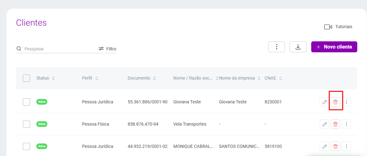Image resolution: width=367 pixels, height=156 pixels.
Task: Sort by the Perfil column
Action: click(x=90, y=78)
